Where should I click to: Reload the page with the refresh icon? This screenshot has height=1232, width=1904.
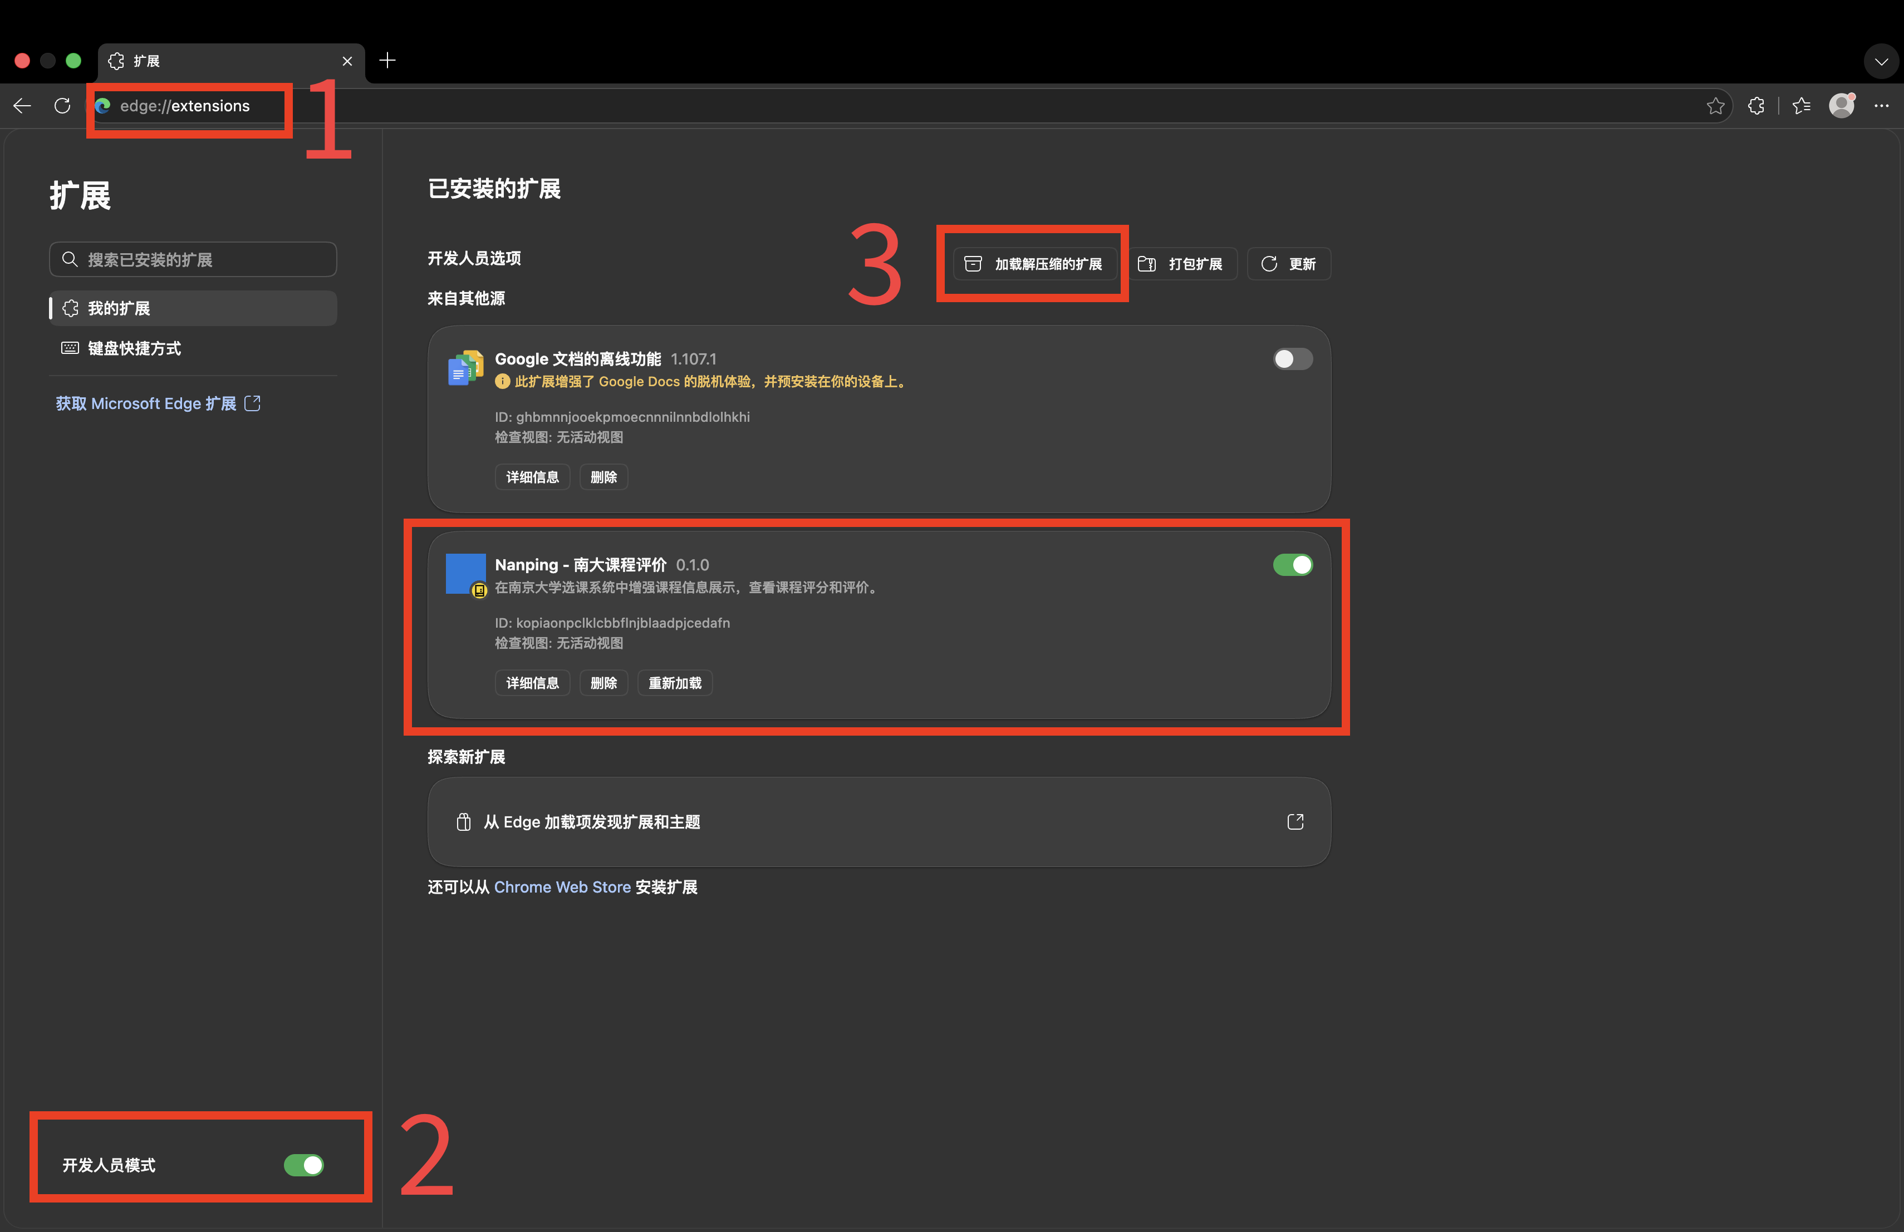62,106
